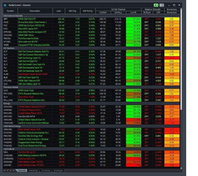
Task: Select the US Sectors group row
Action: (91, 48)
